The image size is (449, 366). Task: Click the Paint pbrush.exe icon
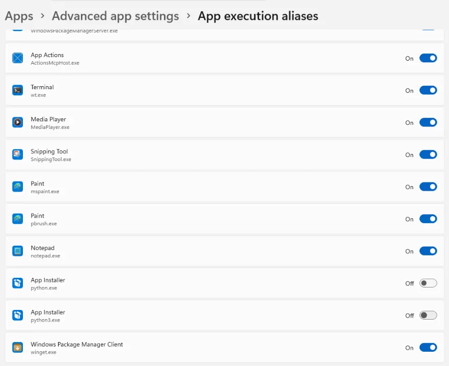coord(17,219)
